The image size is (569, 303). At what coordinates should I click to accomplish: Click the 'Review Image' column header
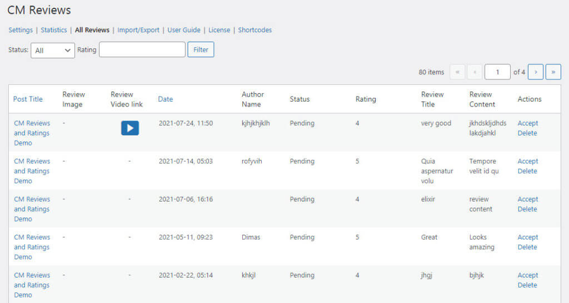74,99
